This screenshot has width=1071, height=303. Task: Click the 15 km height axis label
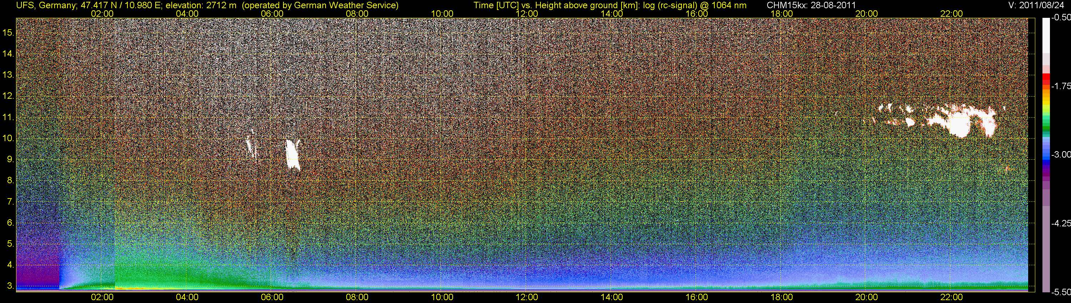(x=8, y=33)
